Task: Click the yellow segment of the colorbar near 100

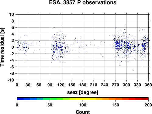Action: pos(83,99)
